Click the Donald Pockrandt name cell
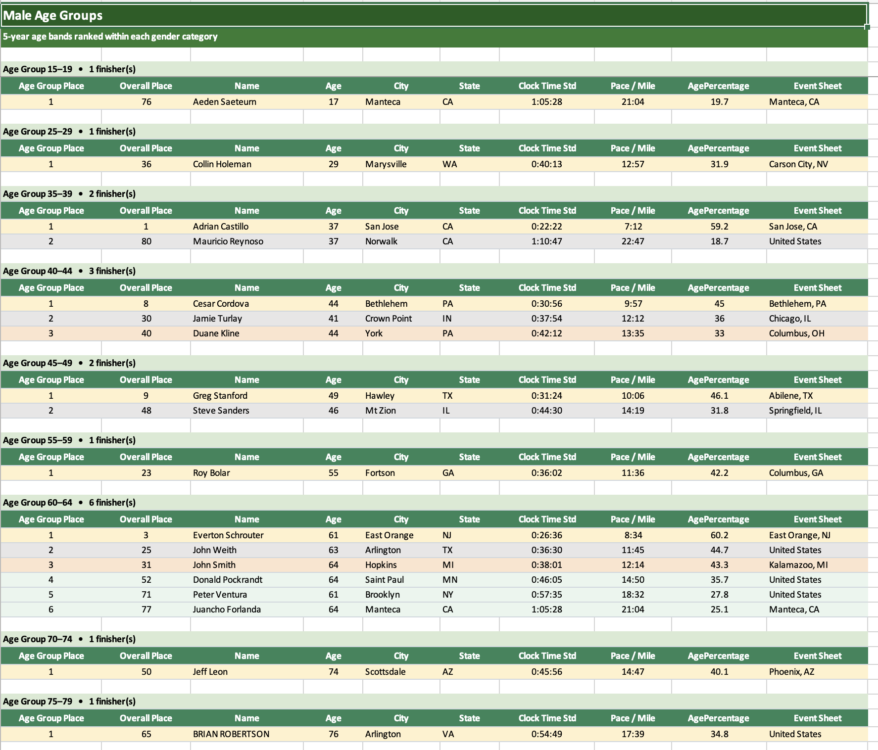The image size is (878, 750). click(228, 580)
